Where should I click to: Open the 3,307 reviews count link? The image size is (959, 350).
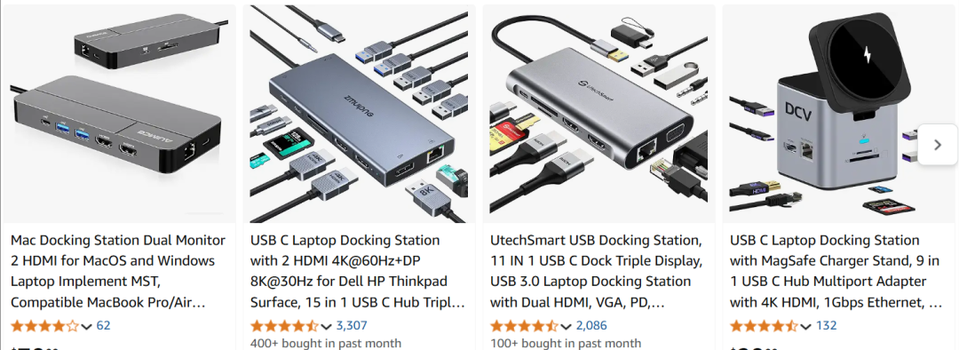point(352,325)
